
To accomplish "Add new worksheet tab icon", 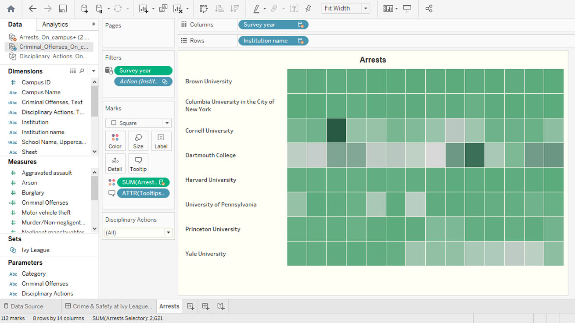I will tap(190, 306).
